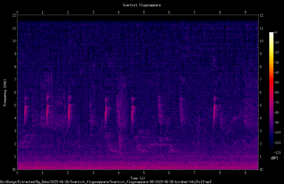Viewport: 284px width, 184px height.
Task: Pick the '-50' colorbar label
Action: point(276,83)
